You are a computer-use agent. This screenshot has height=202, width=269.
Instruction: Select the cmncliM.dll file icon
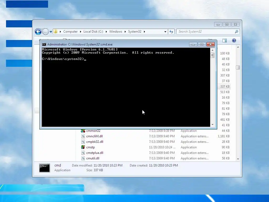tap(83, 136)
